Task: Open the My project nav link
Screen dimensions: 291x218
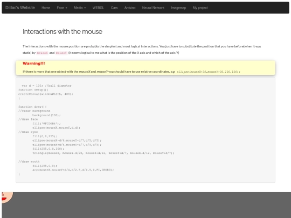Action: 200,8
